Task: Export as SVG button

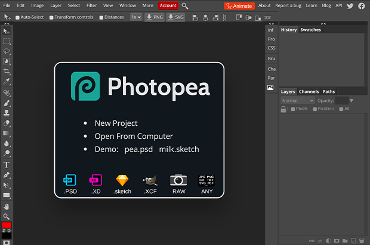Action: coord(175,17)
